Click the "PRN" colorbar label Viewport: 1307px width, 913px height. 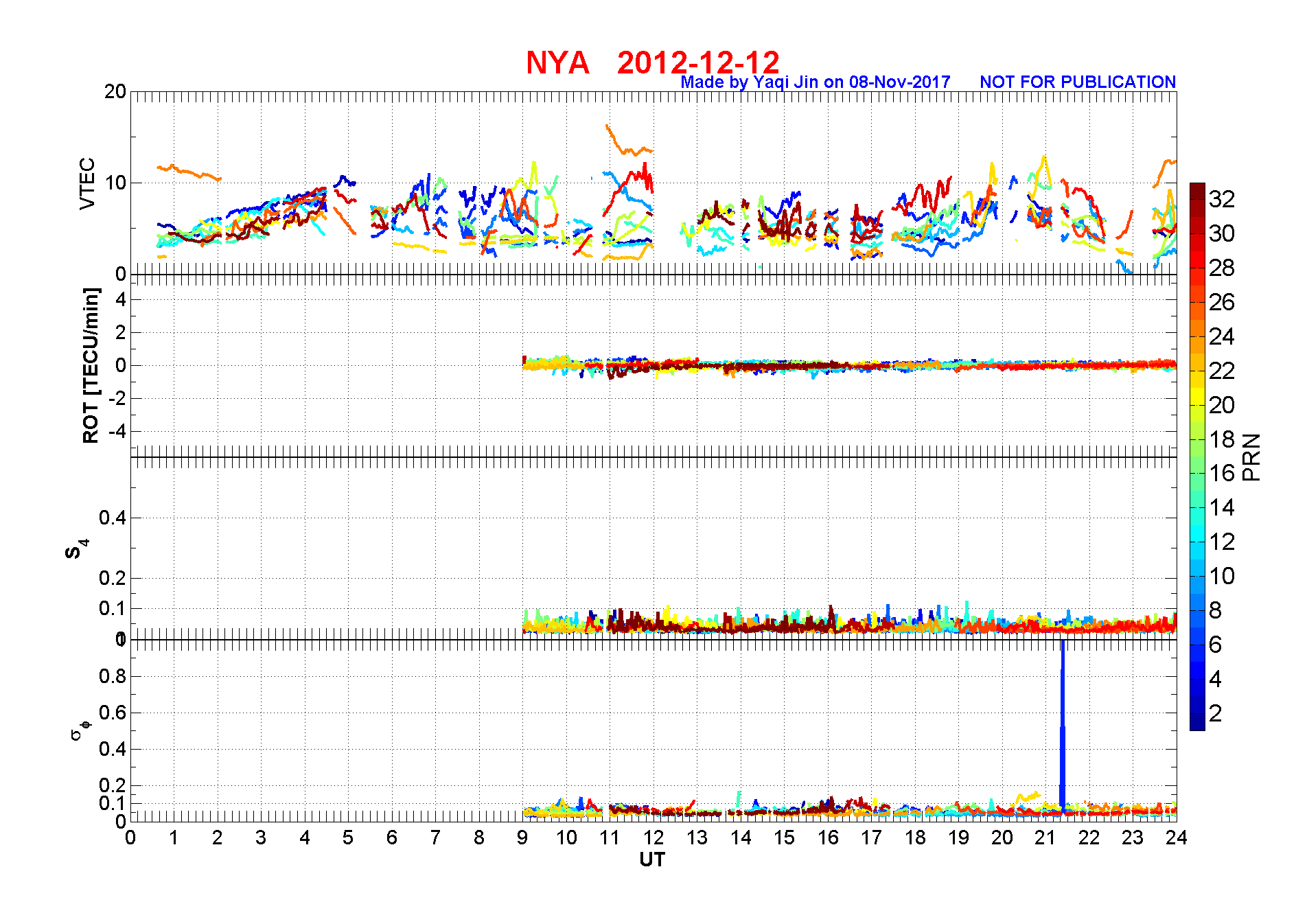tap(1252, 457)
